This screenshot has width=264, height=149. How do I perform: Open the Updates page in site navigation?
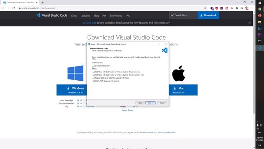pyautogui.click(x=85, y=16)
